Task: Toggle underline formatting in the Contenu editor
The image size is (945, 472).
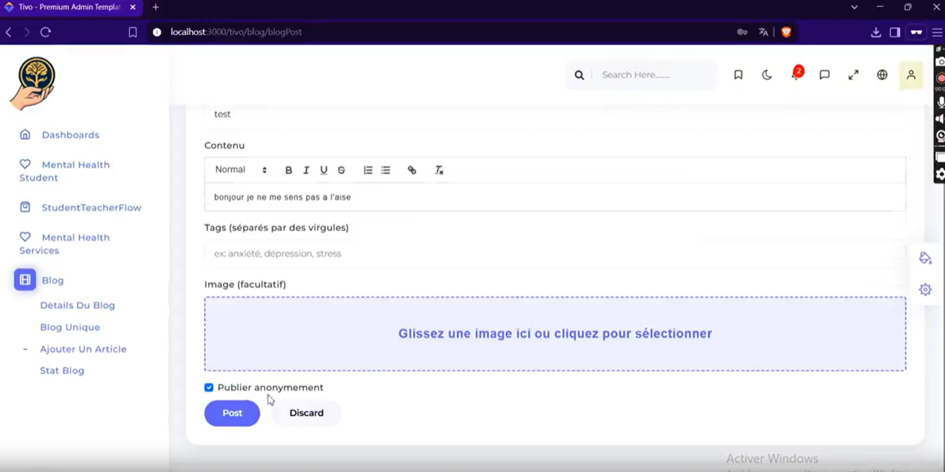Action: pos(323,170)
